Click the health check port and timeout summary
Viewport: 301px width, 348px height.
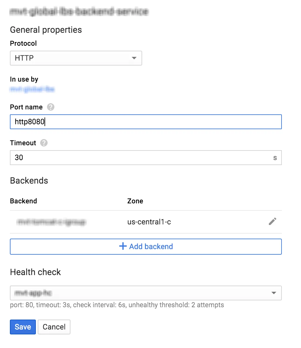coord(117,305)
